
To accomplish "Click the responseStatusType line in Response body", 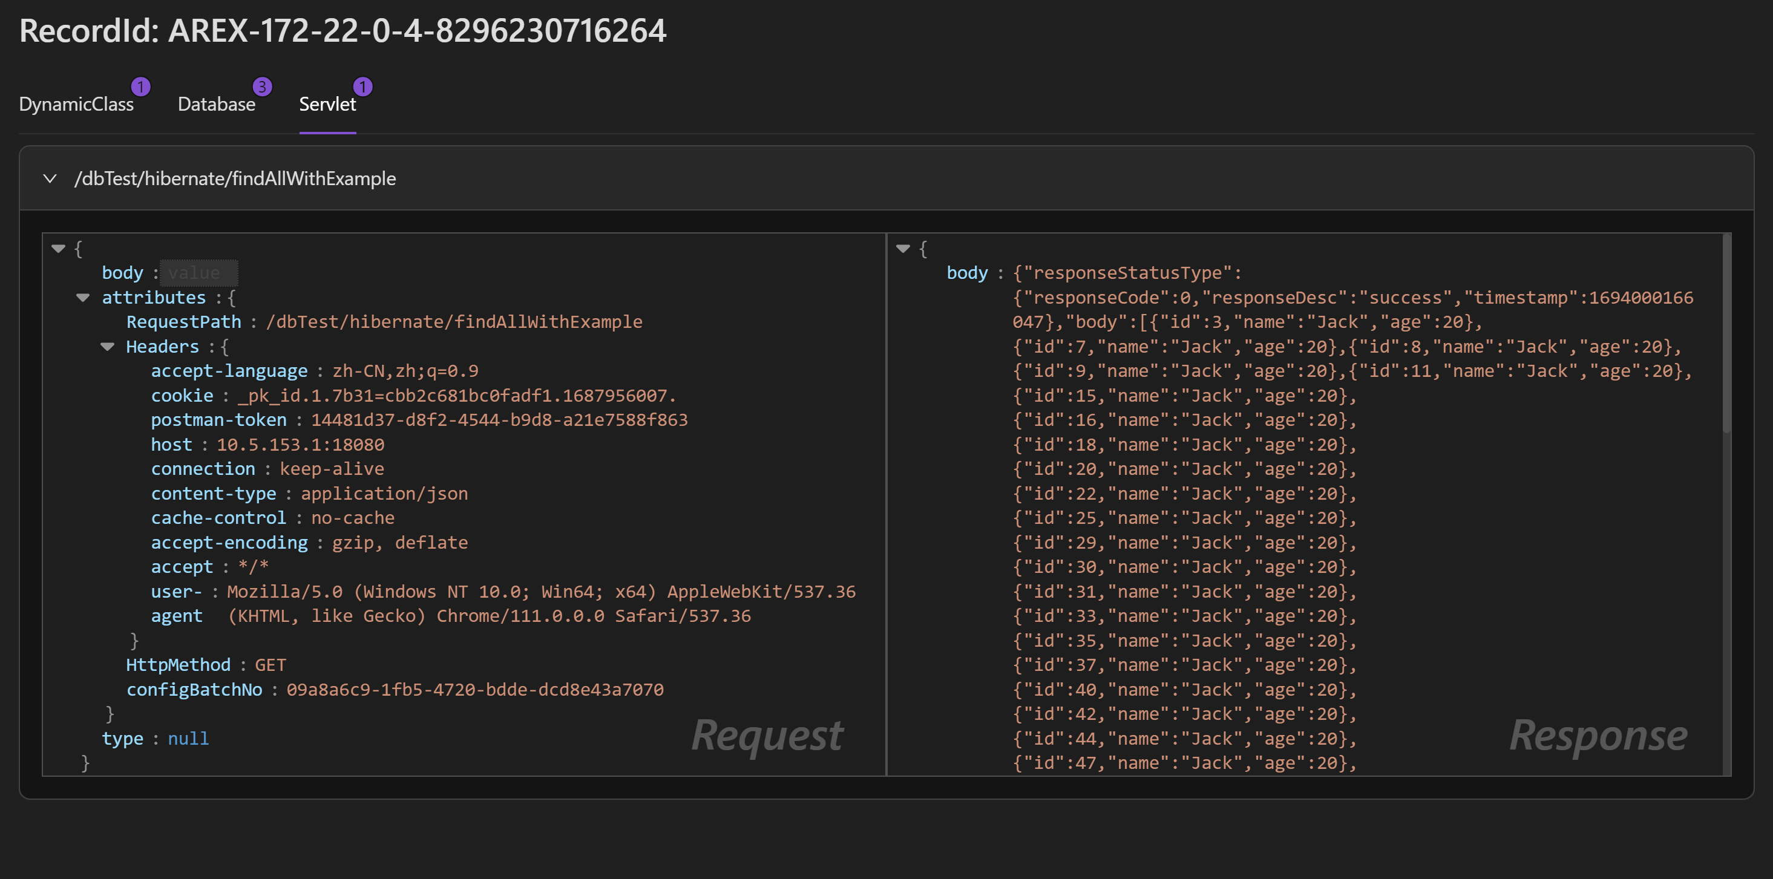I will click(1127, 273).
